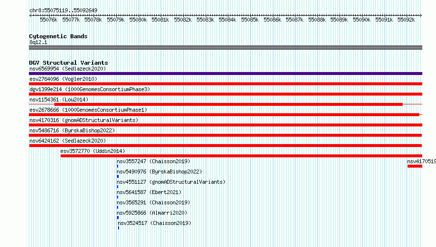Screen dimensions: 436x247
Task: Open nsv4170316 (gnomADStructuralVariants) label
Action: coord(84,120)
